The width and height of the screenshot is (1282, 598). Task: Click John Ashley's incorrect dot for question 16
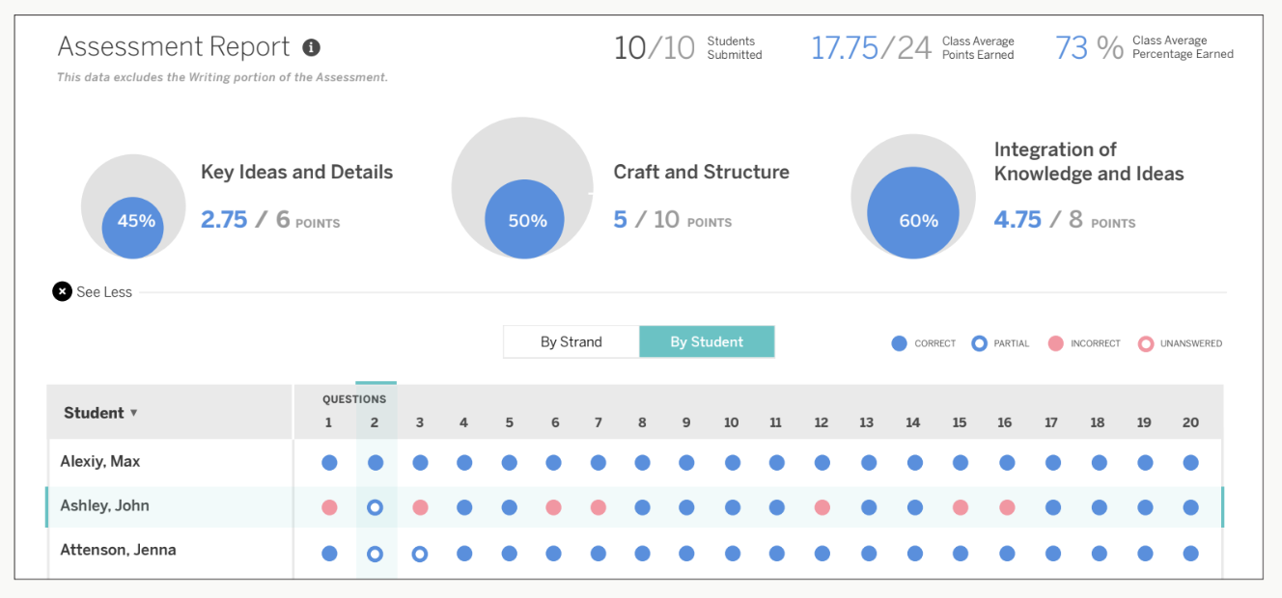click(1006, 507)
